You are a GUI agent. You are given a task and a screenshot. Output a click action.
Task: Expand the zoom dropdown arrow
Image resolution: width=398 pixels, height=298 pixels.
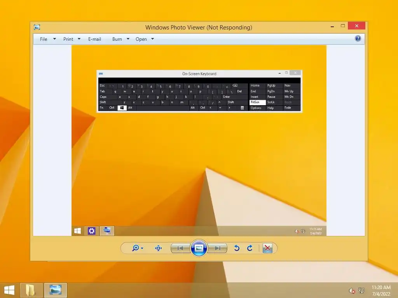[x=142, y=248]
